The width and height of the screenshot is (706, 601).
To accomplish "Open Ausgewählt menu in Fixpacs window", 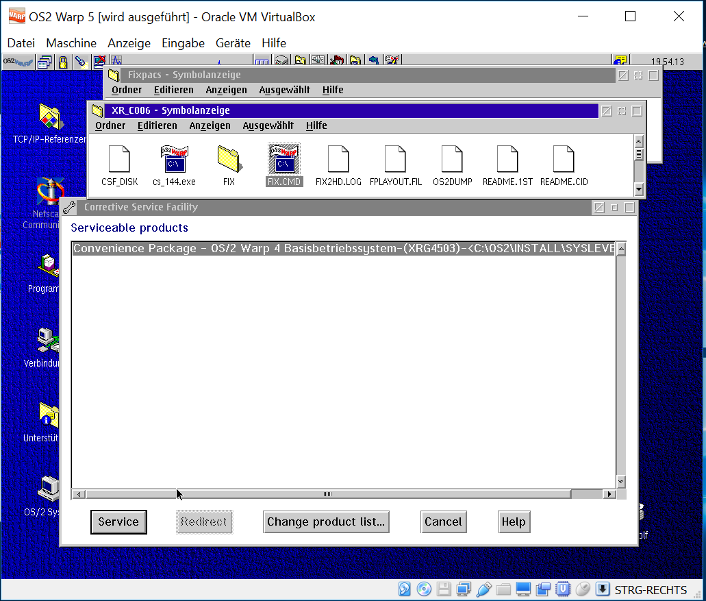I will pyautogui.click(x=285, y=90).
